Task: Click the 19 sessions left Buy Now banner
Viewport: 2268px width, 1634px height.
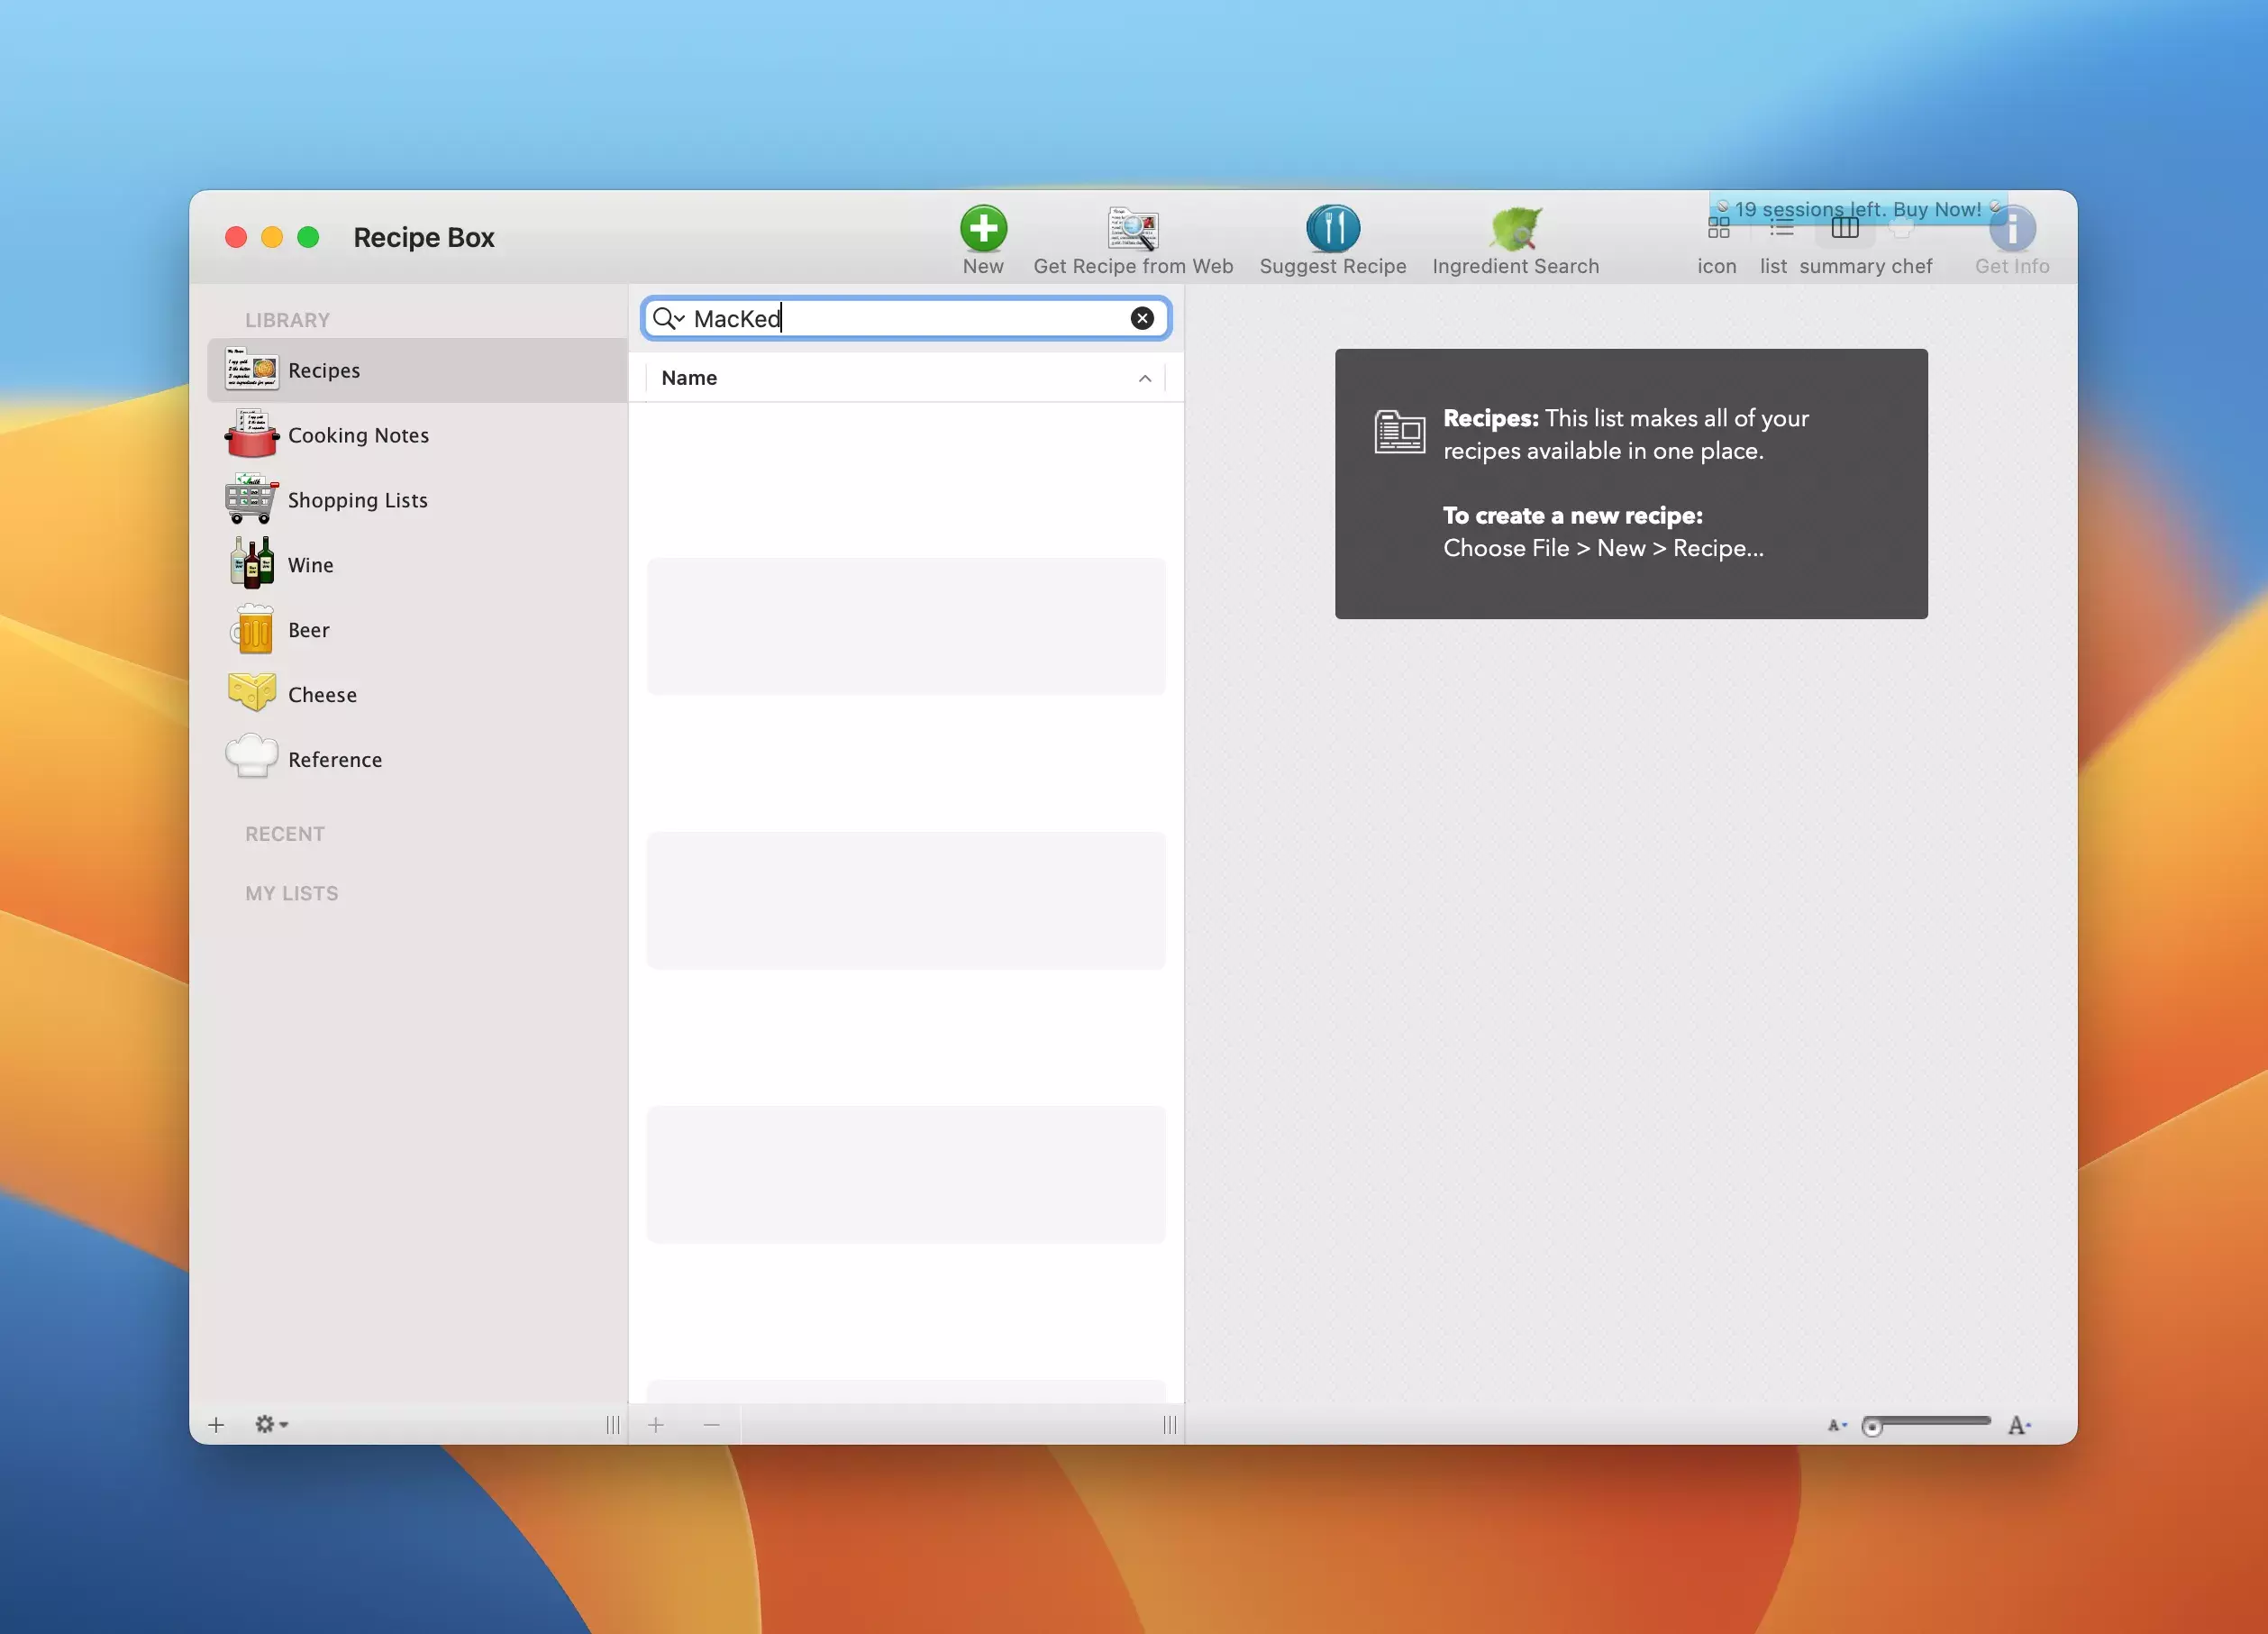Action: [1857, 209]
